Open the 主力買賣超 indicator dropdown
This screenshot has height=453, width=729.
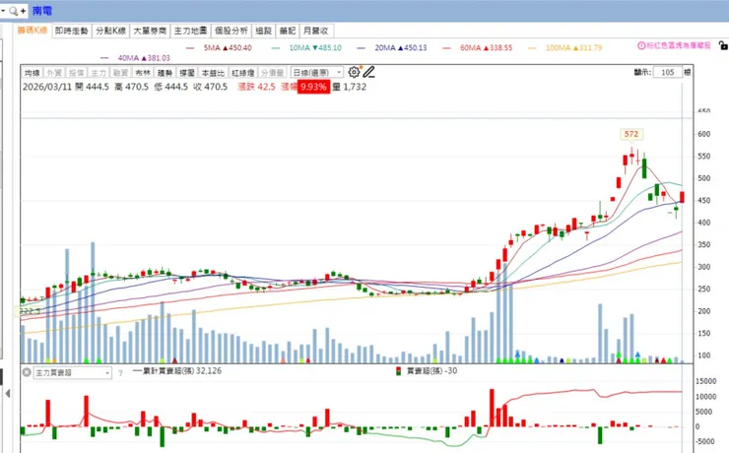point(73,372)
